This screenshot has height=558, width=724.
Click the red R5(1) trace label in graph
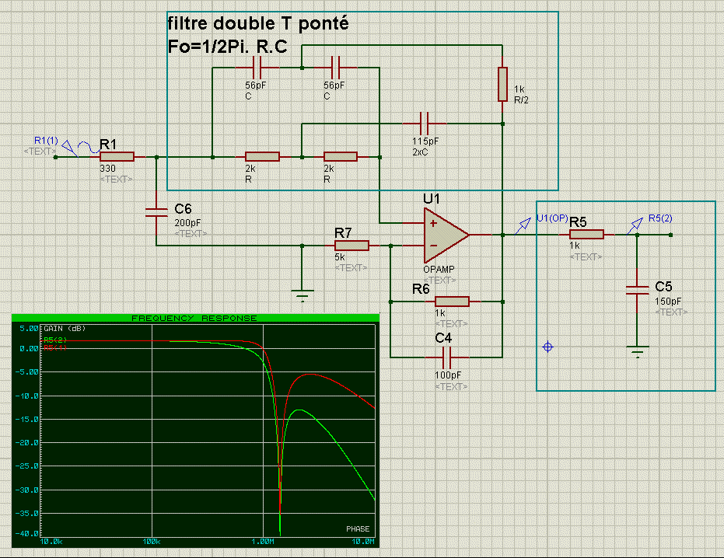click(55, 347)
